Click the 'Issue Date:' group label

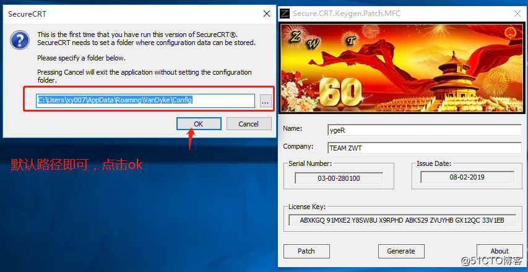(434, 163)
